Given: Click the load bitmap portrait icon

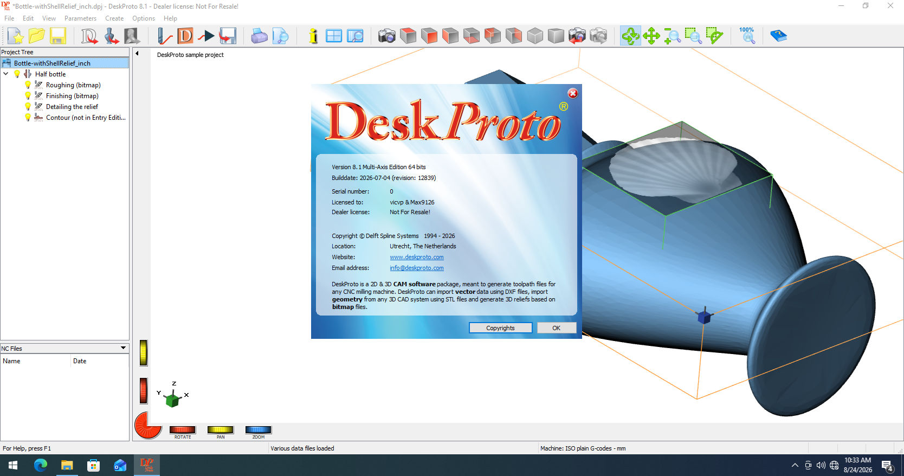Looking at the screenshot, I should tap(132, 36).
